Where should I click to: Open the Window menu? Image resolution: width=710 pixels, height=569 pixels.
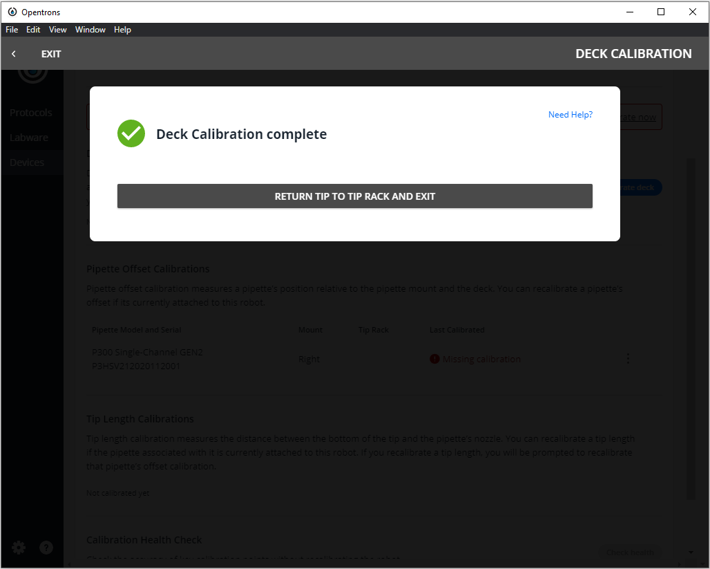coord(90,30)
